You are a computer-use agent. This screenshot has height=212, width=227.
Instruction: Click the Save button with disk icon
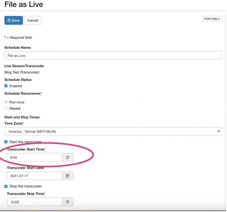point(13,20)
